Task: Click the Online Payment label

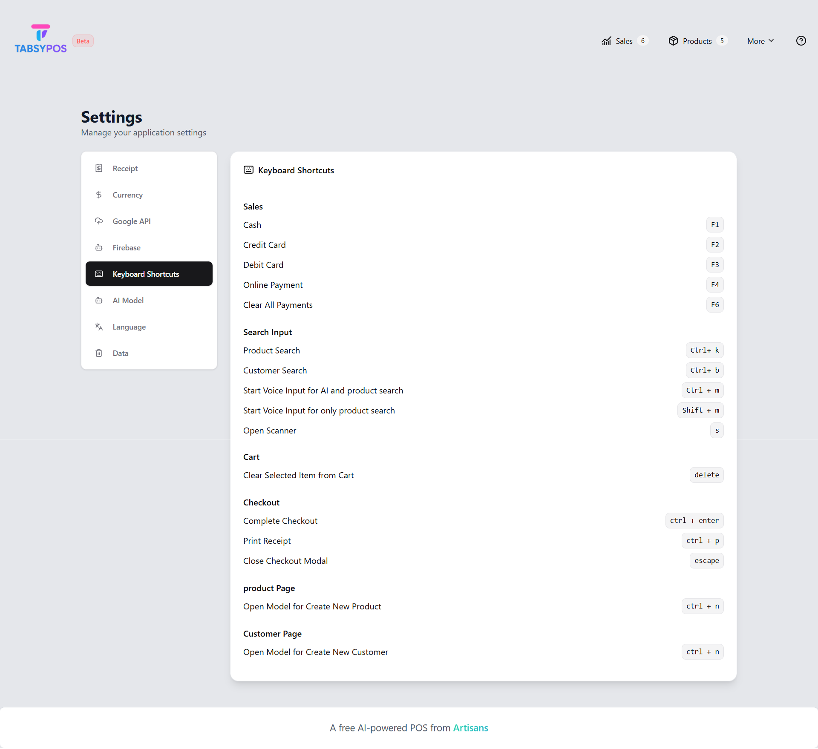Action: click(x=273, y=285)
